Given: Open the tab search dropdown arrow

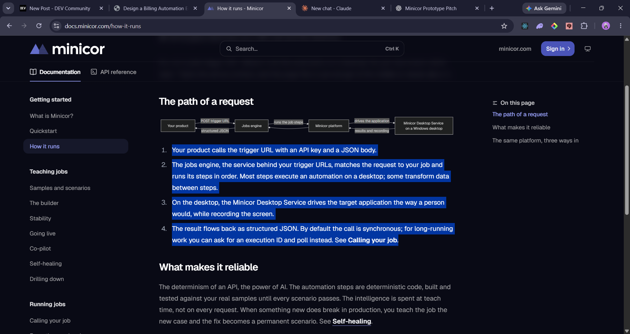Looking at the screenshot, I should click(x=8, y=8).
